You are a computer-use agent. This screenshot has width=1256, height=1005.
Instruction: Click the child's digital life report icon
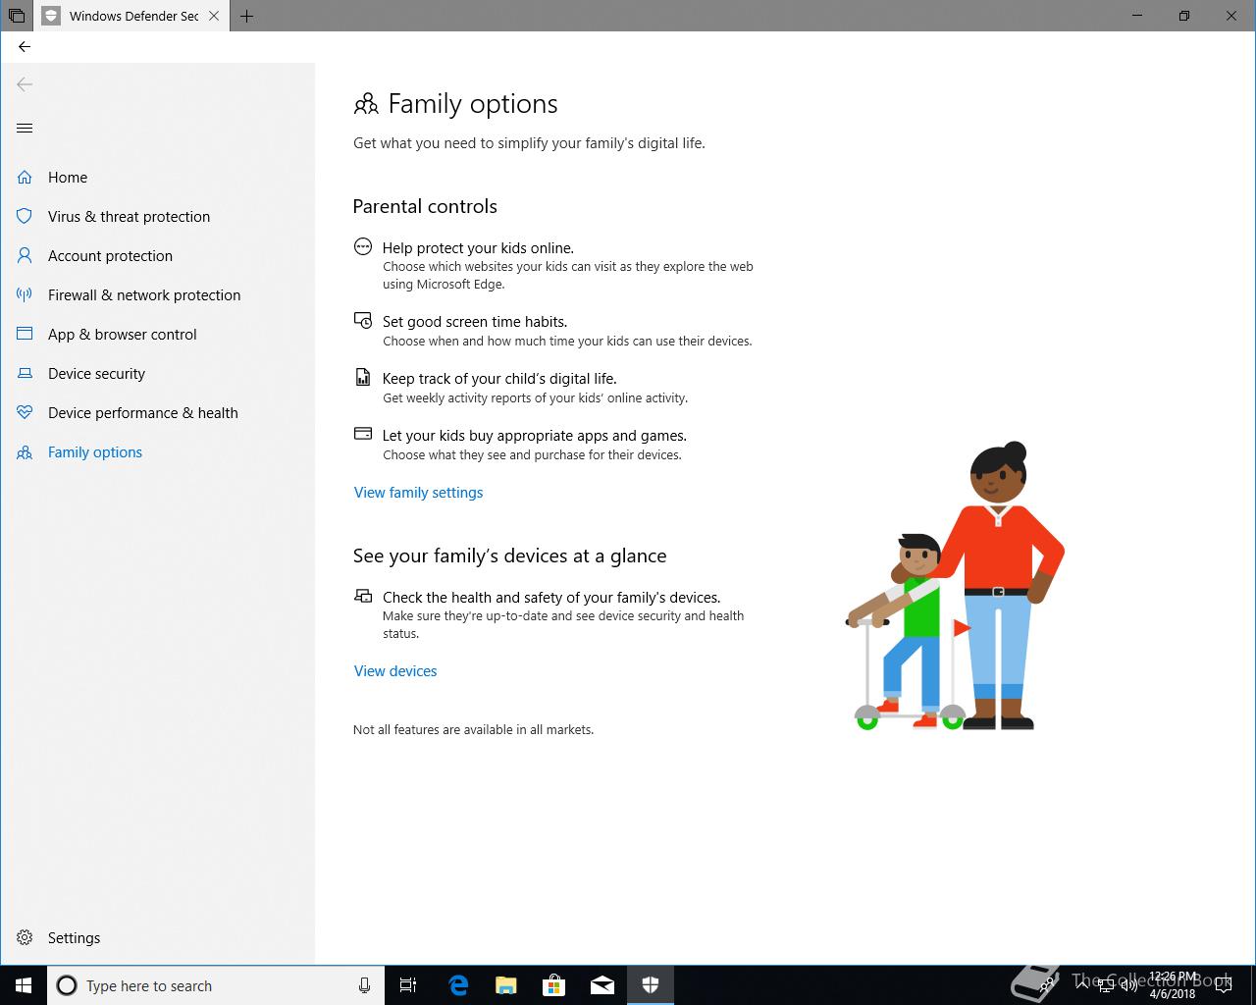pyautogui.click(x=363, y=377)
